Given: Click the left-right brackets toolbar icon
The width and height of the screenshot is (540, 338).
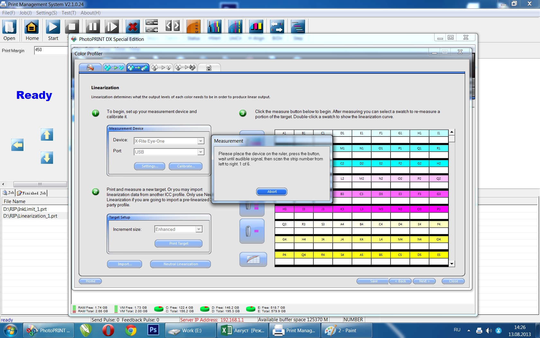Looking at the screenshot, I should [x=173, y=26].
